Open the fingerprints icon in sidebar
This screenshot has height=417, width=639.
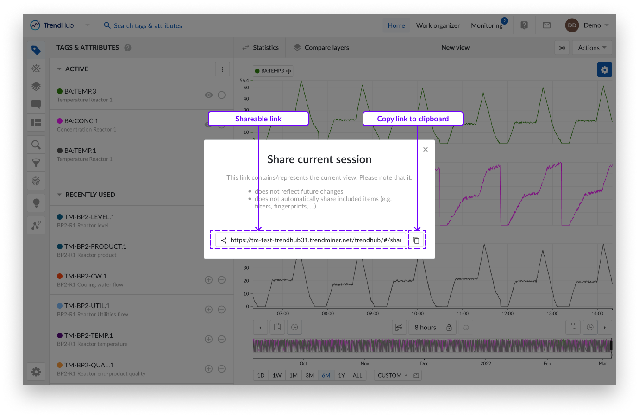(36, 181)
